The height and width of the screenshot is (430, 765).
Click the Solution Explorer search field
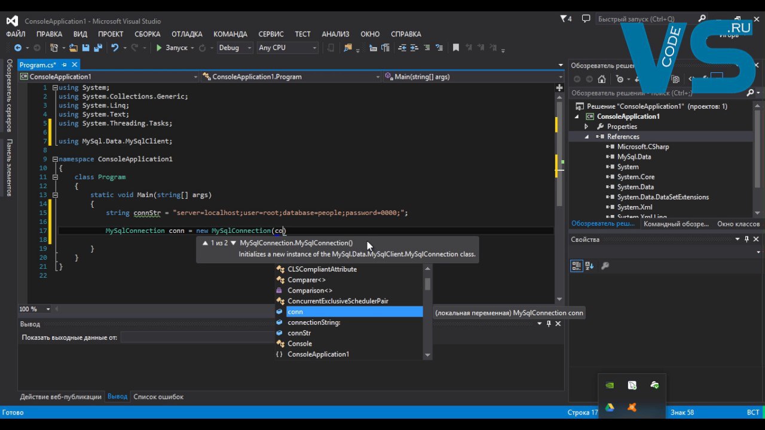(x=657, y=93)
